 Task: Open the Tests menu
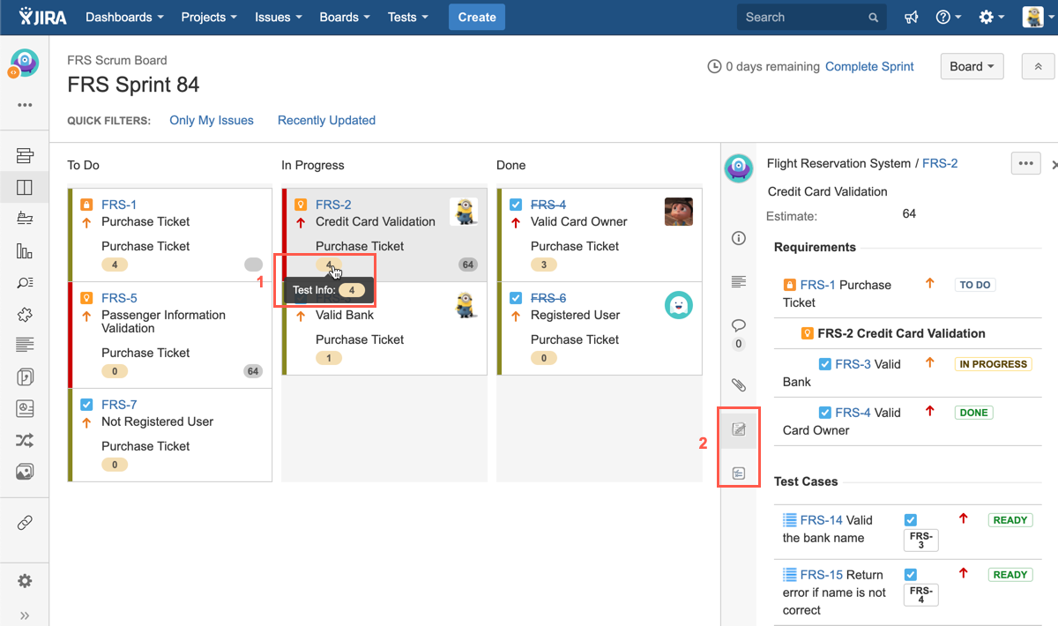407,18
